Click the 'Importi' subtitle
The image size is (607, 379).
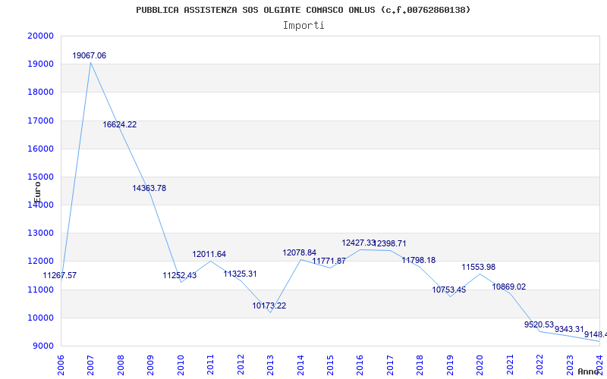[x=303, y=26]
